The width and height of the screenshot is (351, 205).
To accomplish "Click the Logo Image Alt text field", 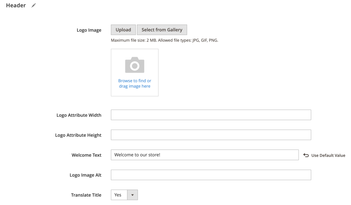I will click(211, 175).
